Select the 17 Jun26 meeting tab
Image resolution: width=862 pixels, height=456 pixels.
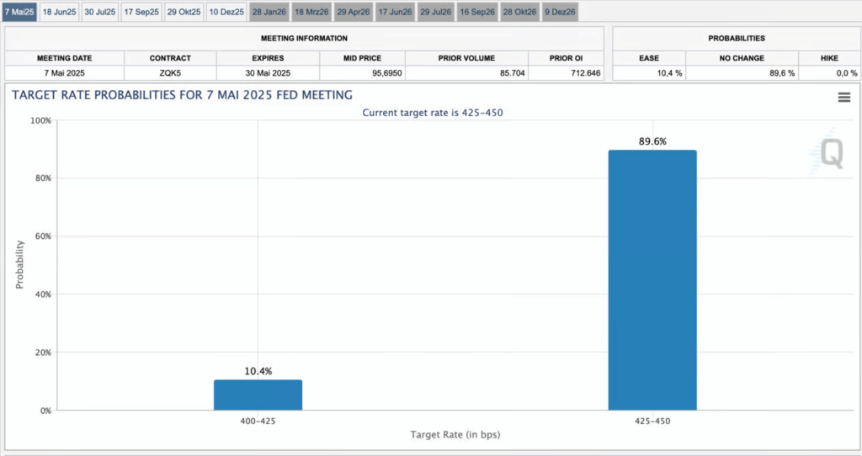pyautogui.click(x=395, y=12)
